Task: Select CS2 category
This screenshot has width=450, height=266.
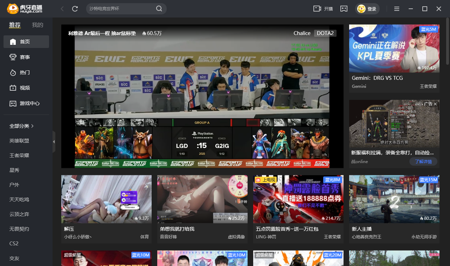Action: pos(14,244)
